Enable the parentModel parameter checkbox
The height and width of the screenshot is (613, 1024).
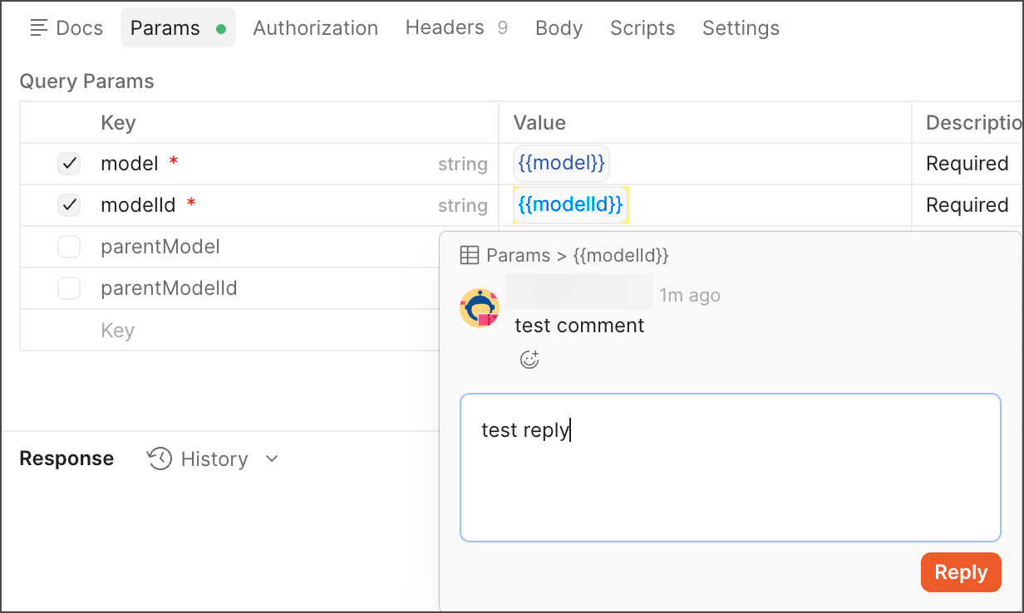coord(69,247)
